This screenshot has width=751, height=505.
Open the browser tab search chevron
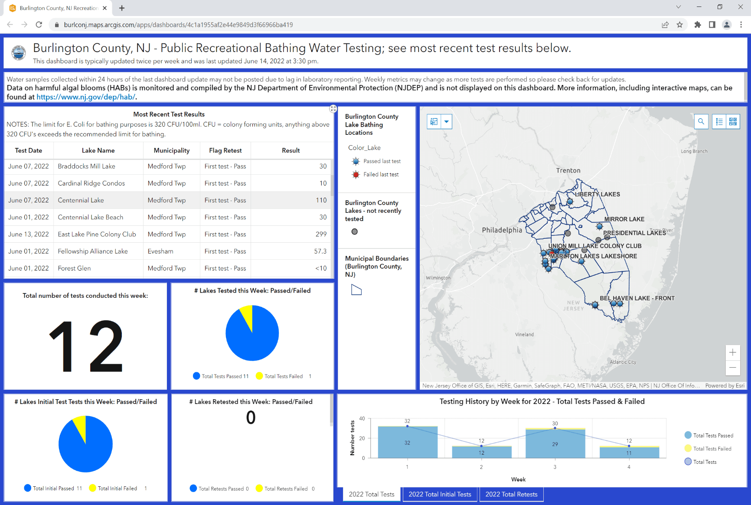coord(678,7)
